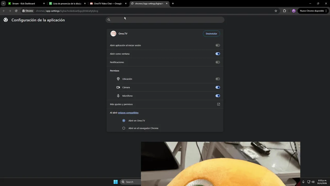Image resolution: width=330 pixels, height=186 pixels.
Task: Reload the page
Action: point(16,11)
